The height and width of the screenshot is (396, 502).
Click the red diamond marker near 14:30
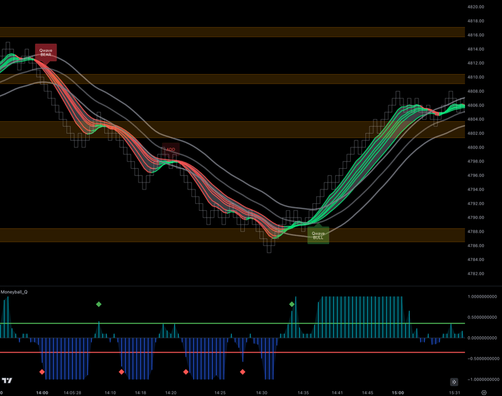click(243, 372)
